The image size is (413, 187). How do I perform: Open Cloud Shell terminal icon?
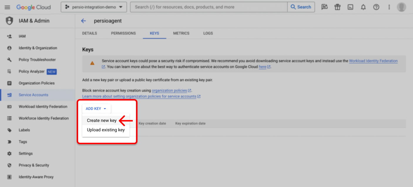click(350, 7)
